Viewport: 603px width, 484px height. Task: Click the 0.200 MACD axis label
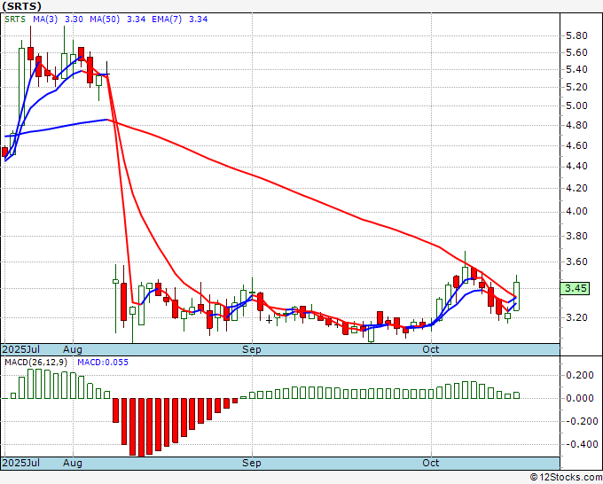tap(580, 375)
